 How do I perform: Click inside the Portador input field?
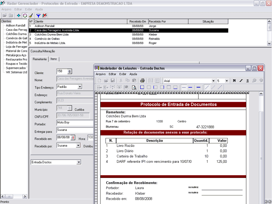pos(75,123)
